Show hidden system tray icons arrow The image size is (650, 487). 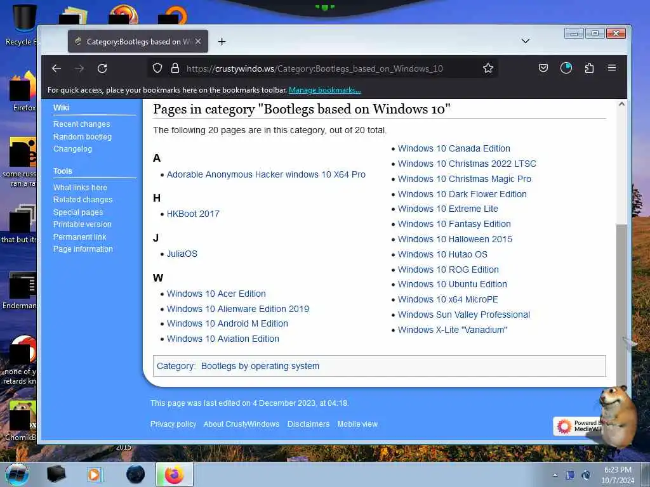point(555,476)
